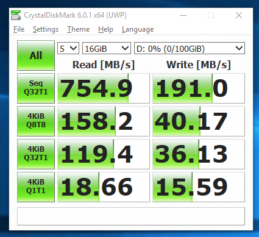
Task: Select the 40.17 Q8T8 write result
Action: (199, 121)
